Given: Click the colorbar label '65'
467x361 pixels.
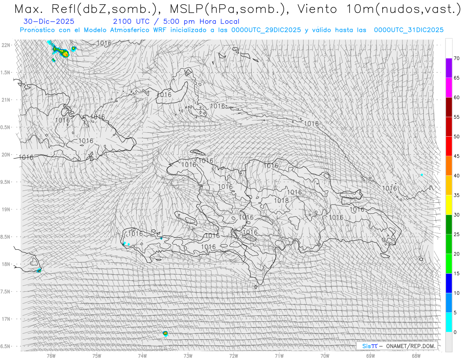Looking at the screenshot, I should [x=456, y=78].
